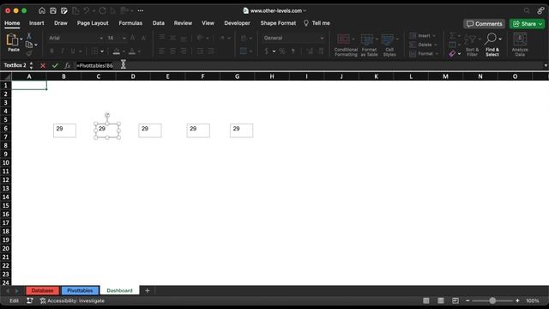Image resolution: width=549 pixels, height=309 pixels.
Task: Confirm formula entry with green checkmark
Action: 55,65
